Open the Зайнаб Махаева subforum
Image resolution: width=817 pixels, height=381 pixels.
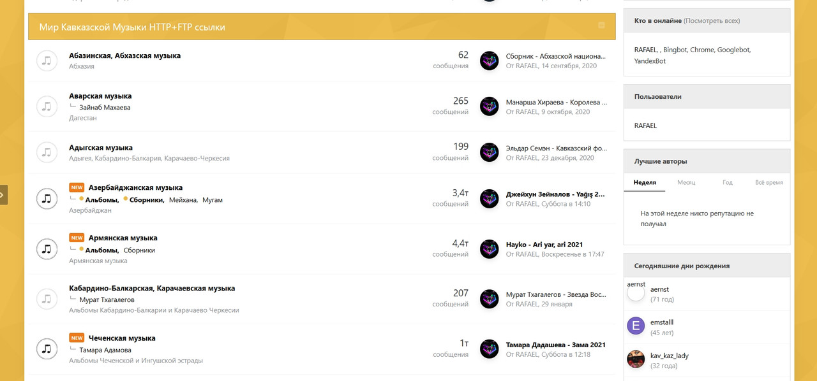click(x=105, y=107)
